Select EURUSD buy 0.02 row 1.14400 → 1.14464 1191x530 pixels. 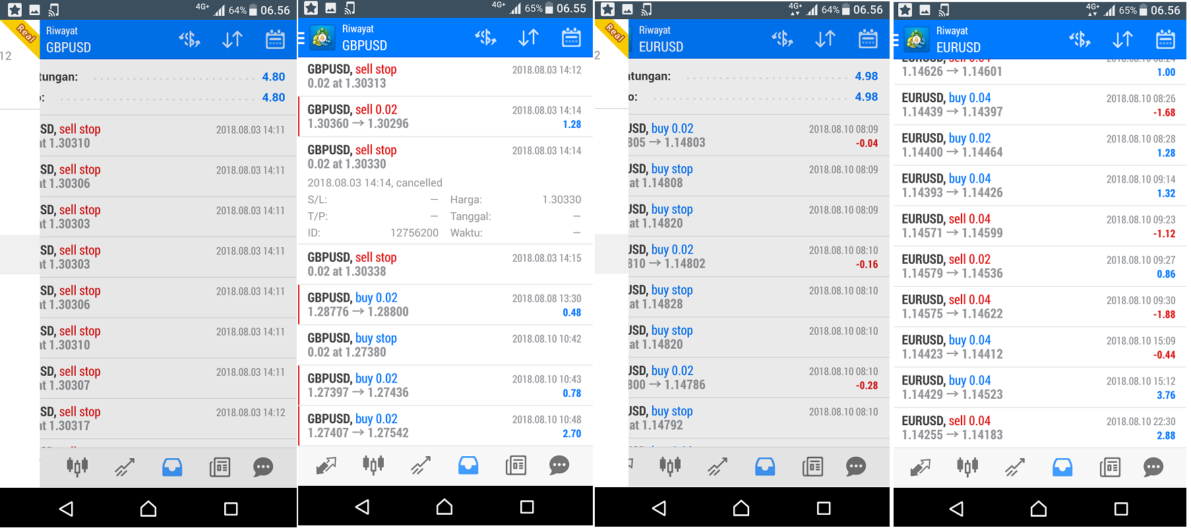1040,145
